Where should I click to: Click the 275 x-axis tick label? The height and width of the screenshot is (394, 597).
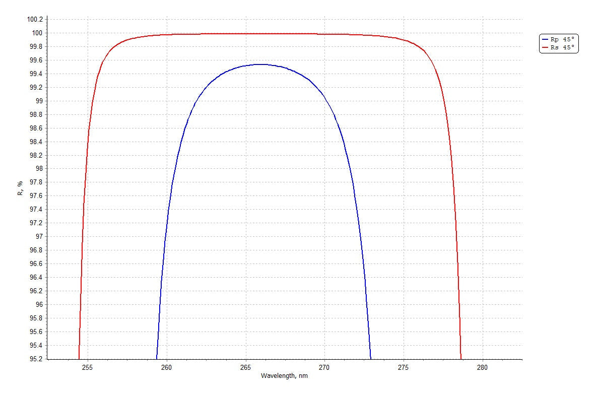403,367
